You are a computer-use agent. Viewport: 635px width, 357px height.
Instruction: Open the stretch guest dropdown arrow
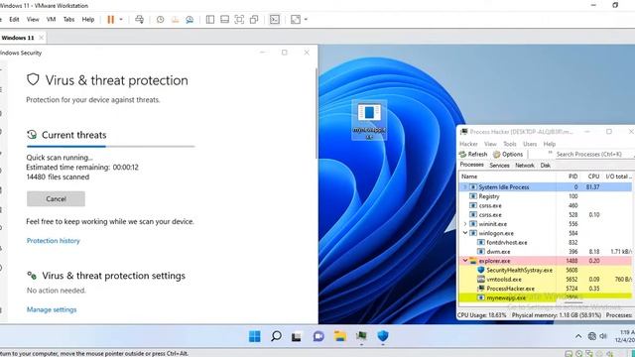point(306,20)
